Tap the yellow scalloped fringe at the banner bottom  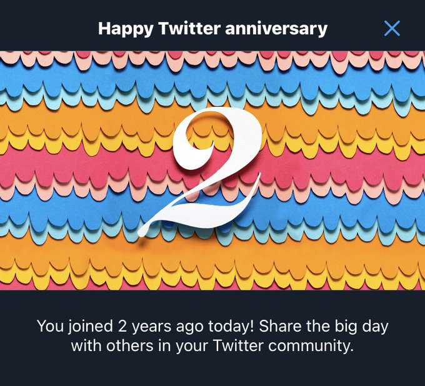81,278
